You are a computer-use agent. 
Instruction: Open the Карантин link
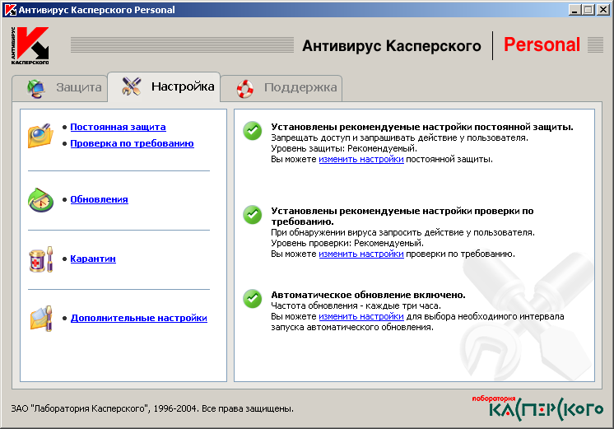click(x=93, y=259)
